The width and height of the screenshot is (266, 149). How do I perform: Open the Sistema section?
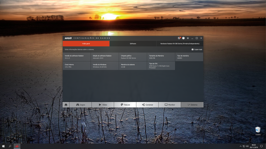tap(192, 105)
